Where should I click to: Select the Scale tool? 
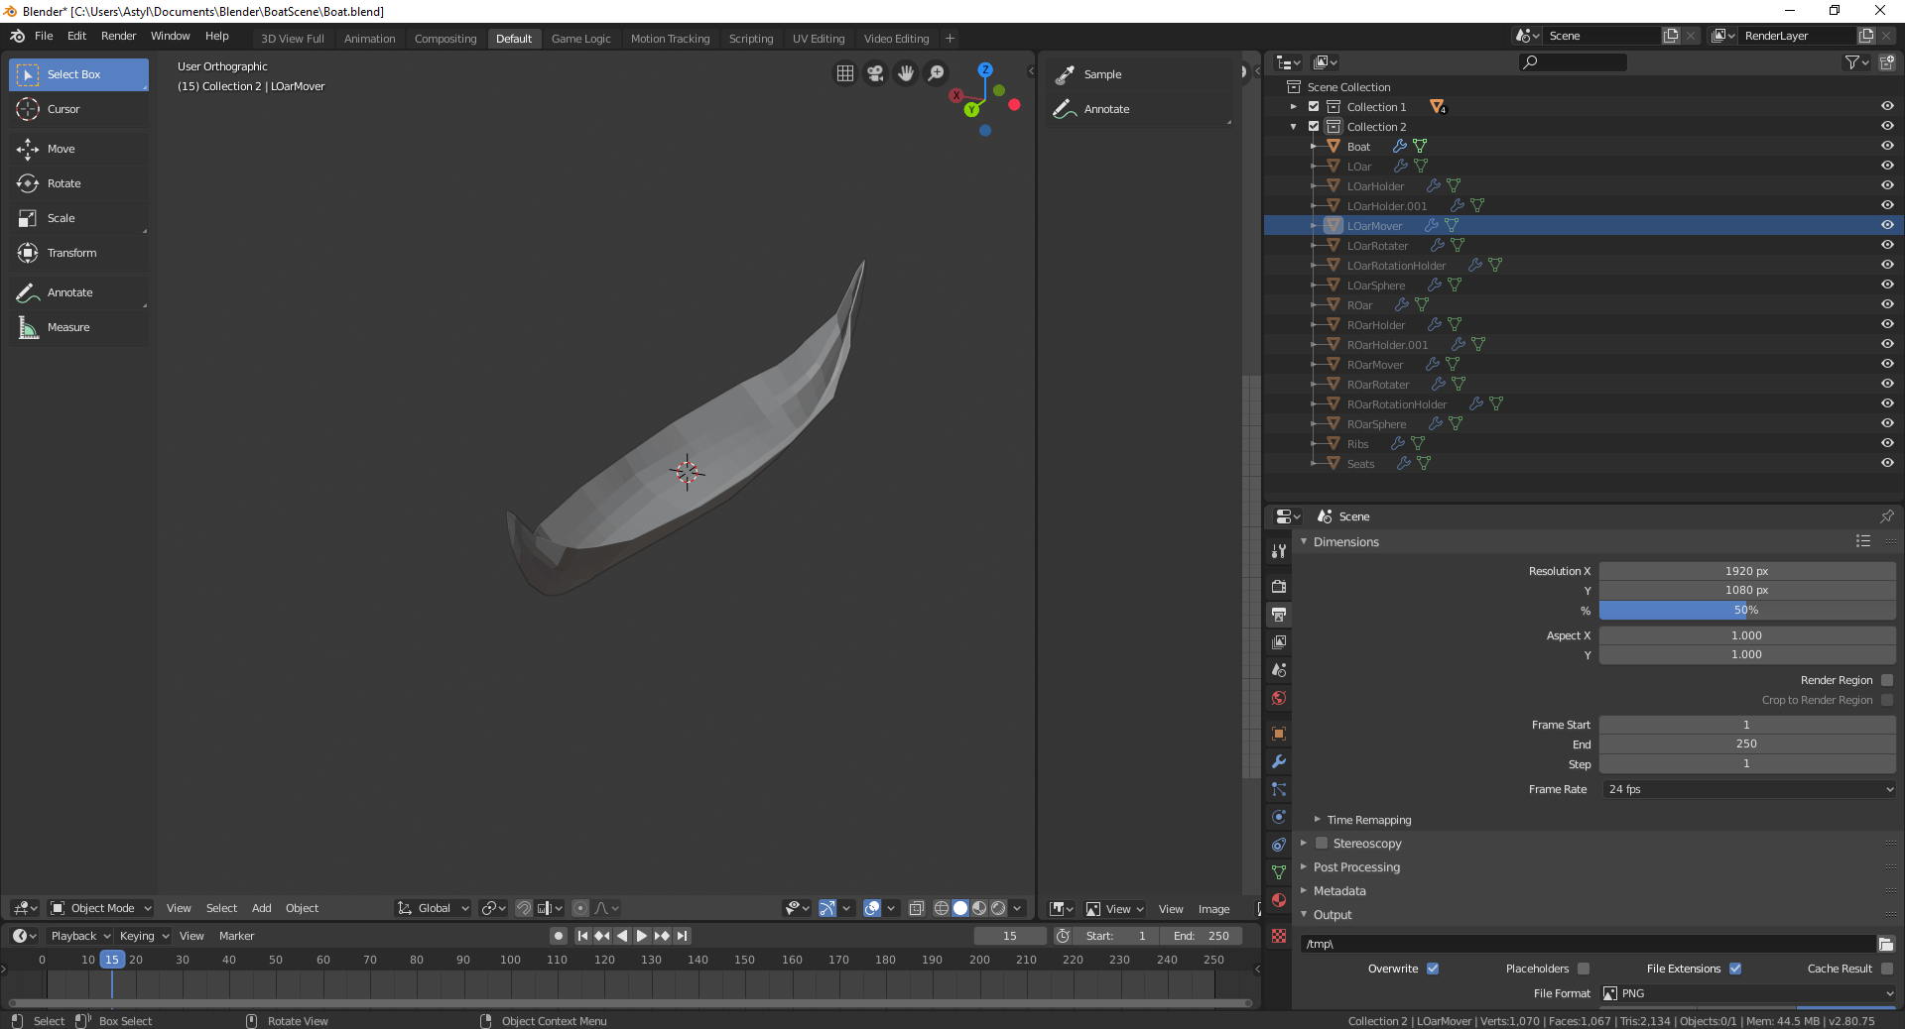[x=61, y=218]
